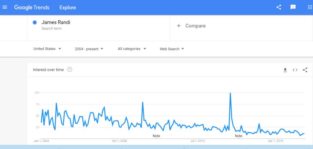This screenshot has height=149, width=313.
Task: Select the Explore header item
Action: click(68, 7)
